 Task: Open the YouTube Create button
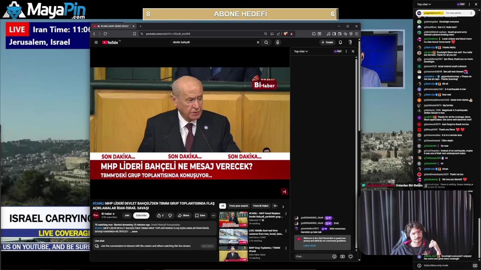tap(327, 42)
